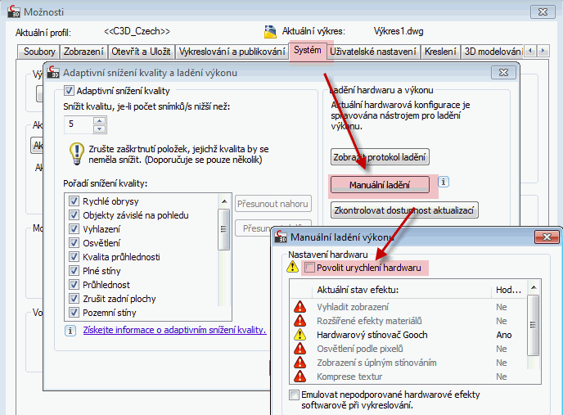This screenshot has height=415, width=563.
Task: Click the info icon next to adaptive quality link
Action: click(70, 330)
